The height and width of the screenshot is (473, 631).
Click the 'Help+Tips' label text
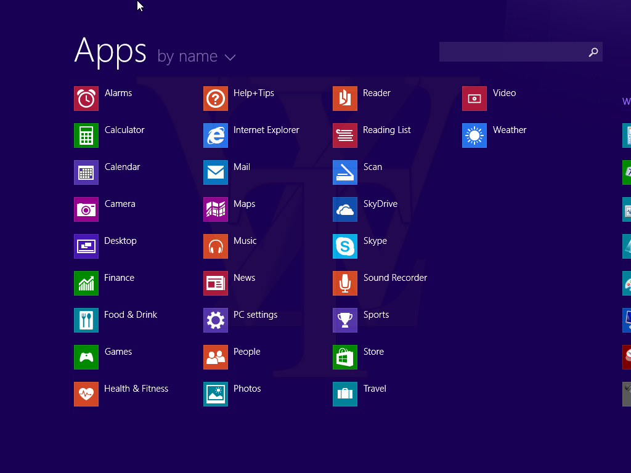point(253,94)
